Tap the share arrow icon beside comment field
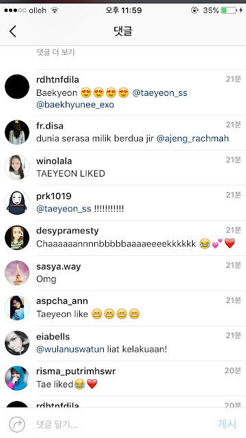 coord(17,424)
